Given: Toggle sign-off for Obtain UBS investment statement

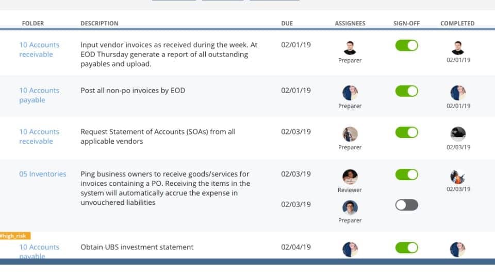Looking at the screenshot, I should (406, 248).
